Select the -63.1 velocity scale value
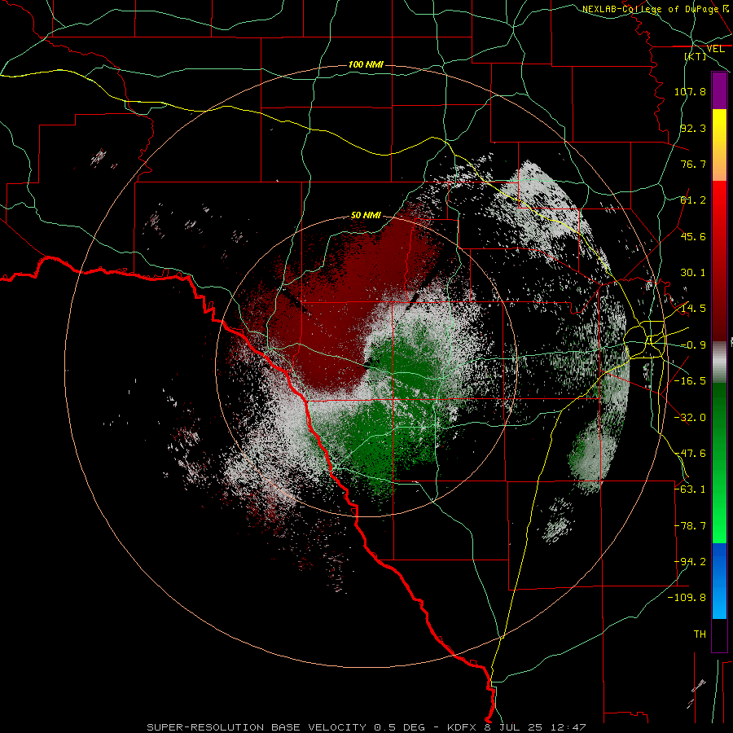The width and height of the screenshot is (733, 733). click(x=690, y=489)
